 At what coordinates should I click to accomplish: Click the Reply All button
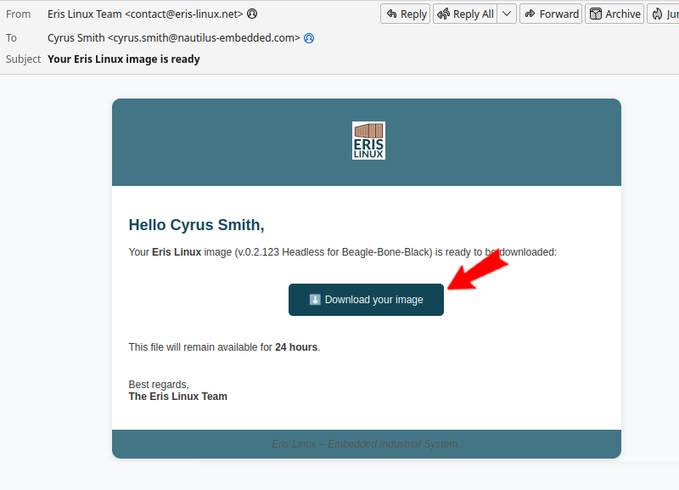pyautogui.click(x=464, y=14)
